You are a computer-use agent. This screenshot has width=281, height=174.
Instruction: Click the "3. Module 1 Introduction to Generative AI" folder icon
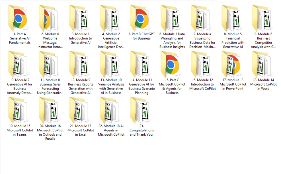tap(79, 18)
